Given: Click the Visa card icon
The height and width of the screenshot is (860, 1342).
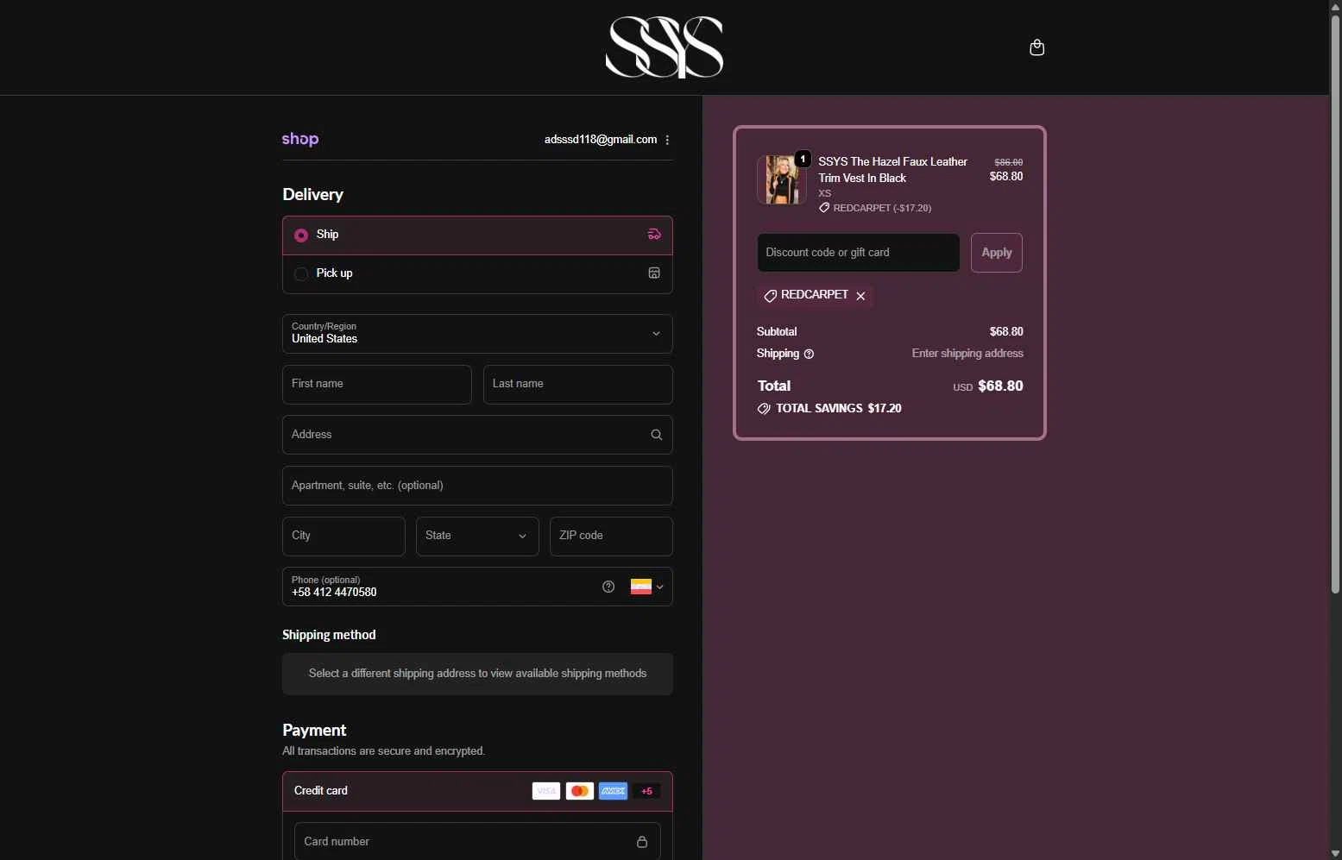Looking at the screenshot, I should 546,791.
